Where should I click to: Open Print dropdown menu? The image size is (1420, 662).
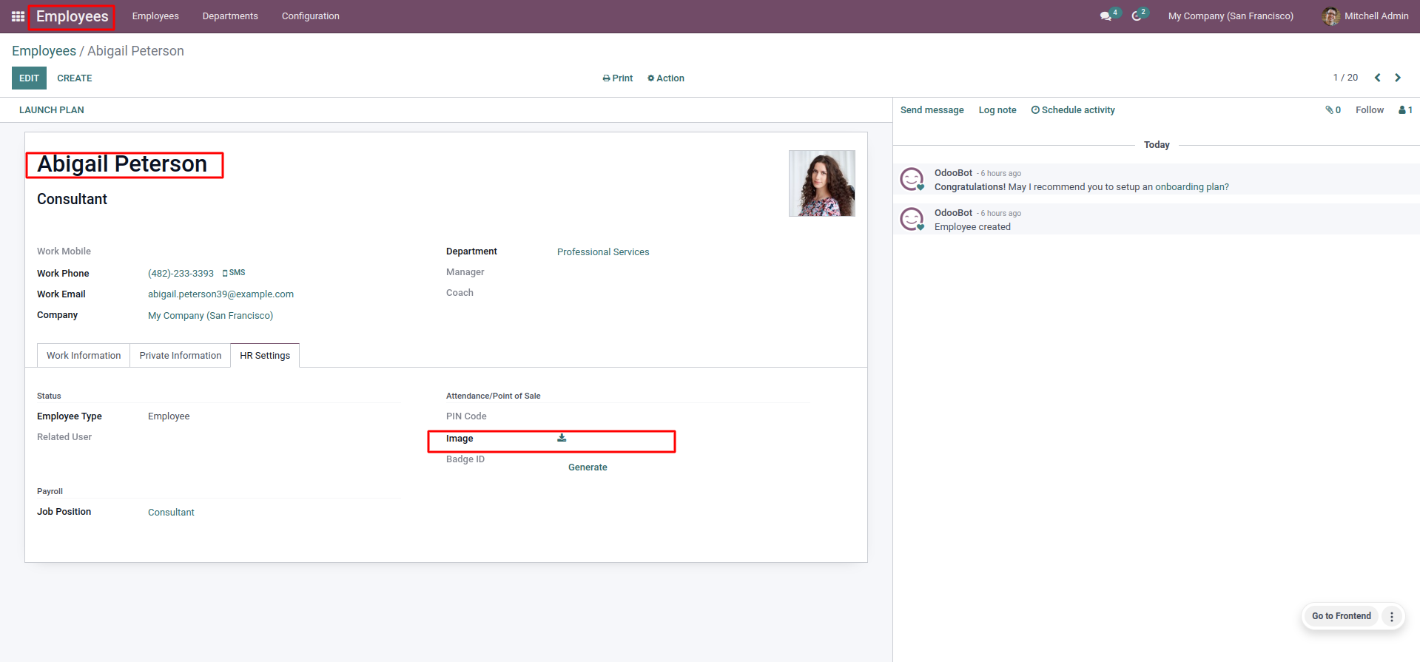[618, 78]
